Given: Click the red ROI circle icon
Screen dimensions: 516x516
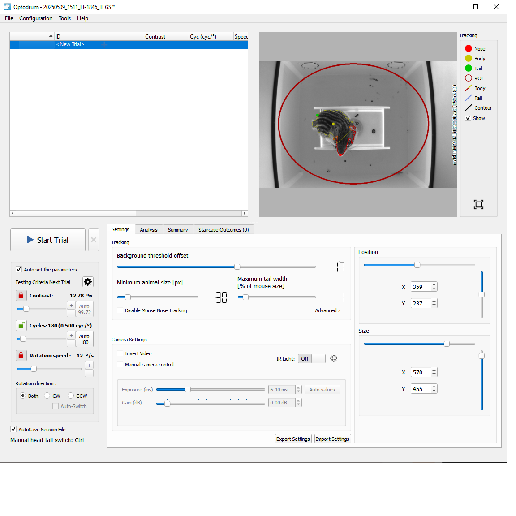Looking at the screenshot, I should 468,78.
